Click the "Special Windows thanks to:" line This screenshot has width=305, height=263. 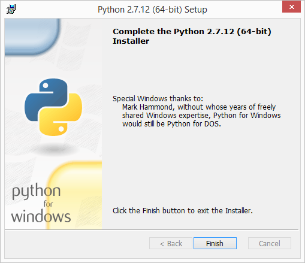(158, 99)
